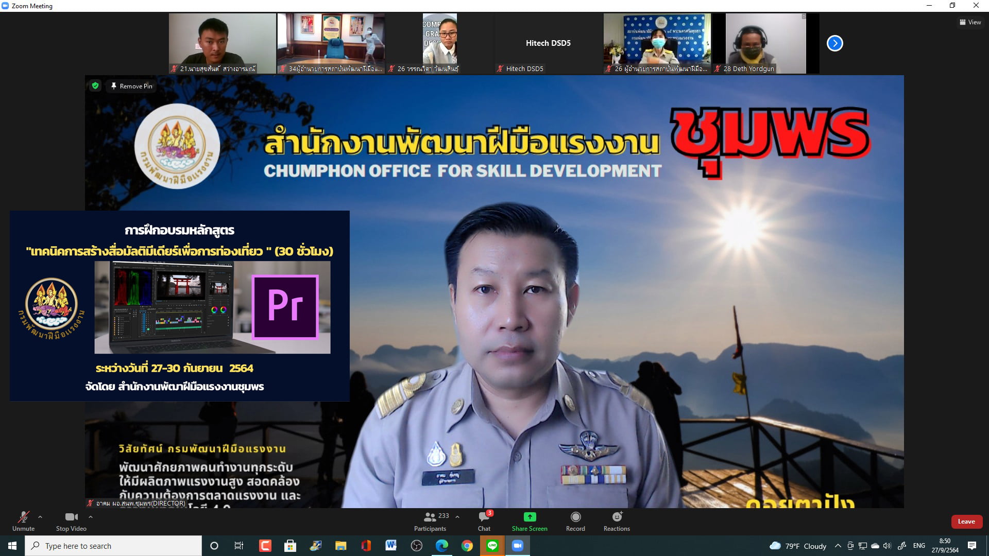Image resolution: width=989 pixels, height=556 pixels.
Task: Open Camtasia orange C taskbar app
Action: [x=265, y=546]
